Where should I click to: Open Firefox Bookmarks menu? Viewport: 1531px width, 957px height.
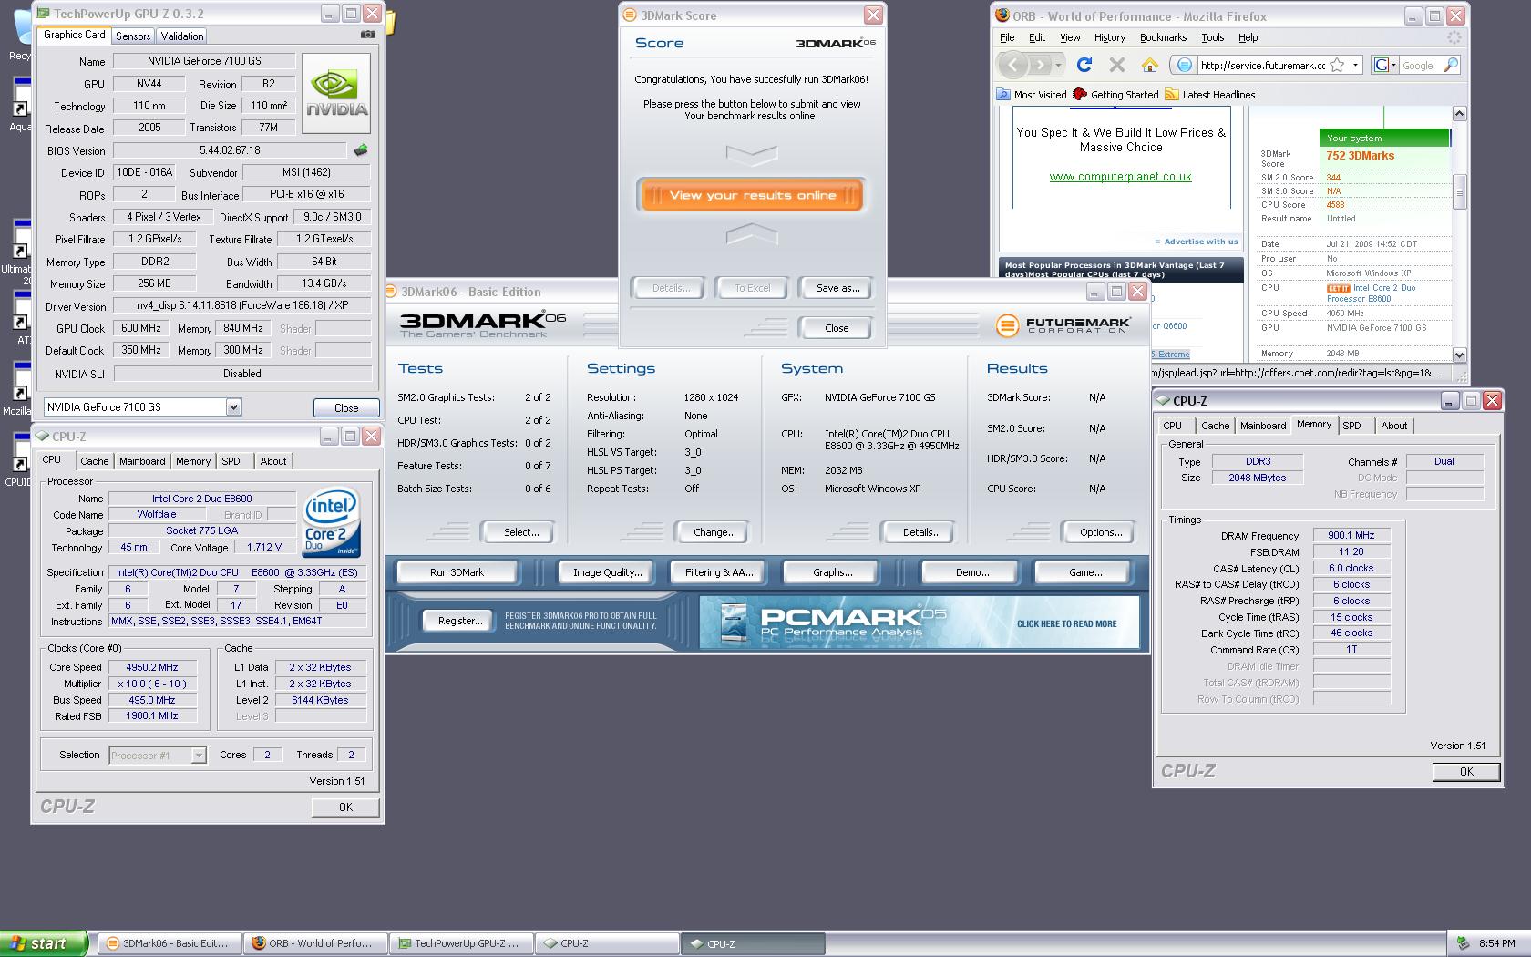click(1163, 37)
